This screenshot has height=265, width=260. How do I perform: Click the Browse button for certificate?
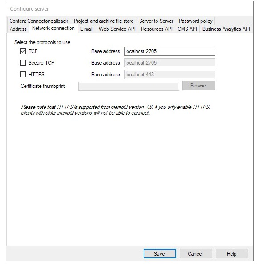pos(198,86)
